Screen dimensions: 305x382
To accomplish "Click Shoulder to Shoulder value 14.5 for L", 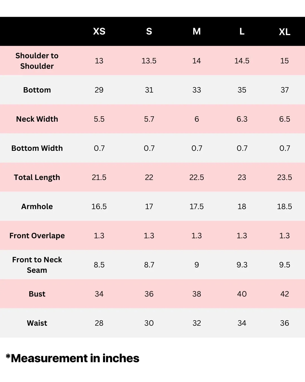I will (x=242, y=61).
